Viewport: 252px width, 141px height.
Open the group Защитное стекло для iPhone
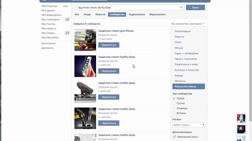click(116, 31)
